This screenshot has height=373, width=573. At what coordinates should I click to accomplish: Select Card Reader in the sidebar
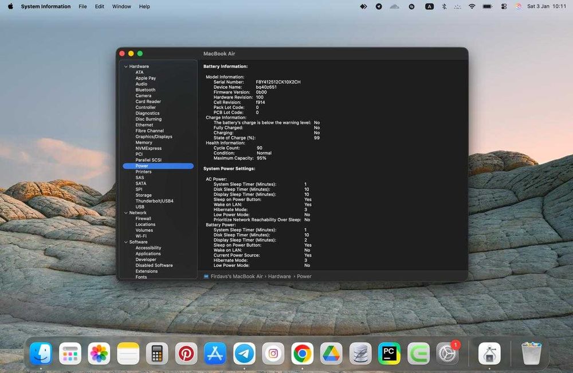click(x=148, y=102)
